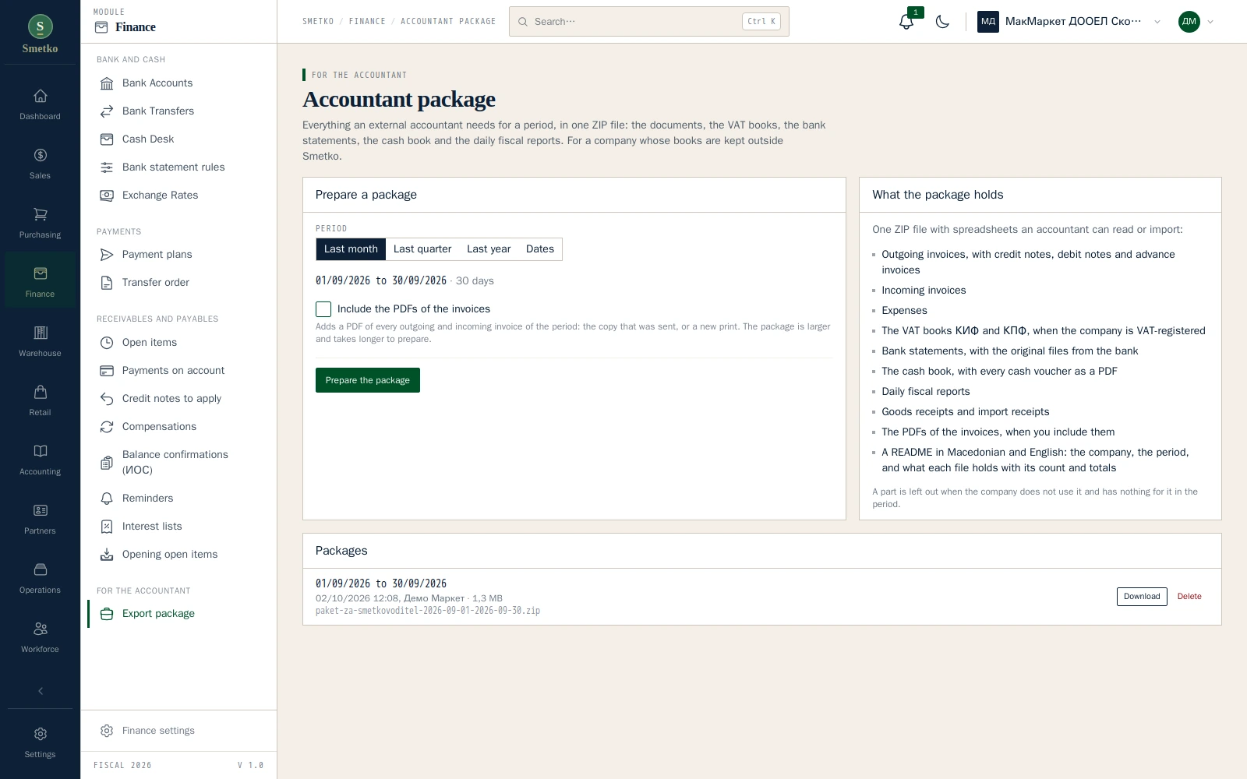
Task: Open Interest lists item
Action: click(x=178, y=527)
